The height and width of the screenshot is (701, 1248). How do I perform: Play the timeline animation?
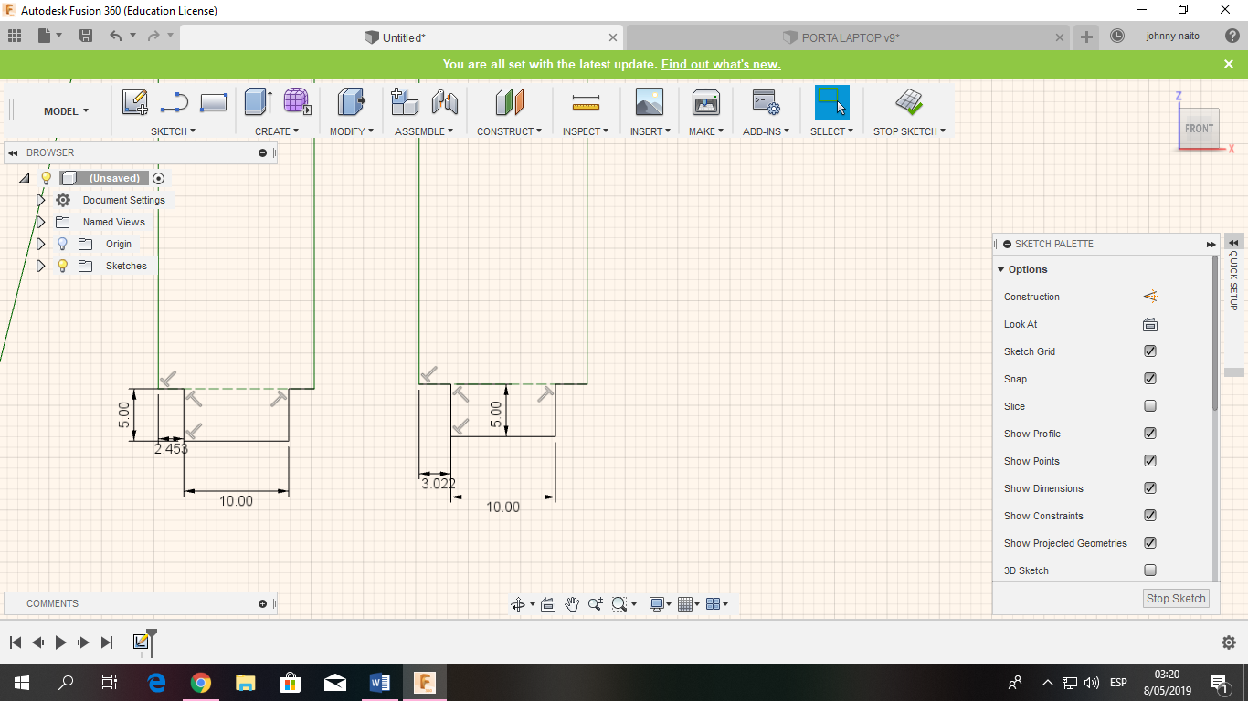click(60, 643)
